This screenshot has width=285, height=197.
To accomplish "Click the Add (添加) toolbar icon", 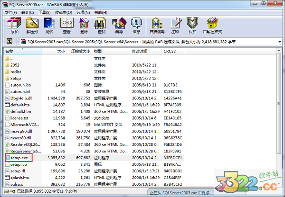I will pyautogui.click(x=14, y=23).
